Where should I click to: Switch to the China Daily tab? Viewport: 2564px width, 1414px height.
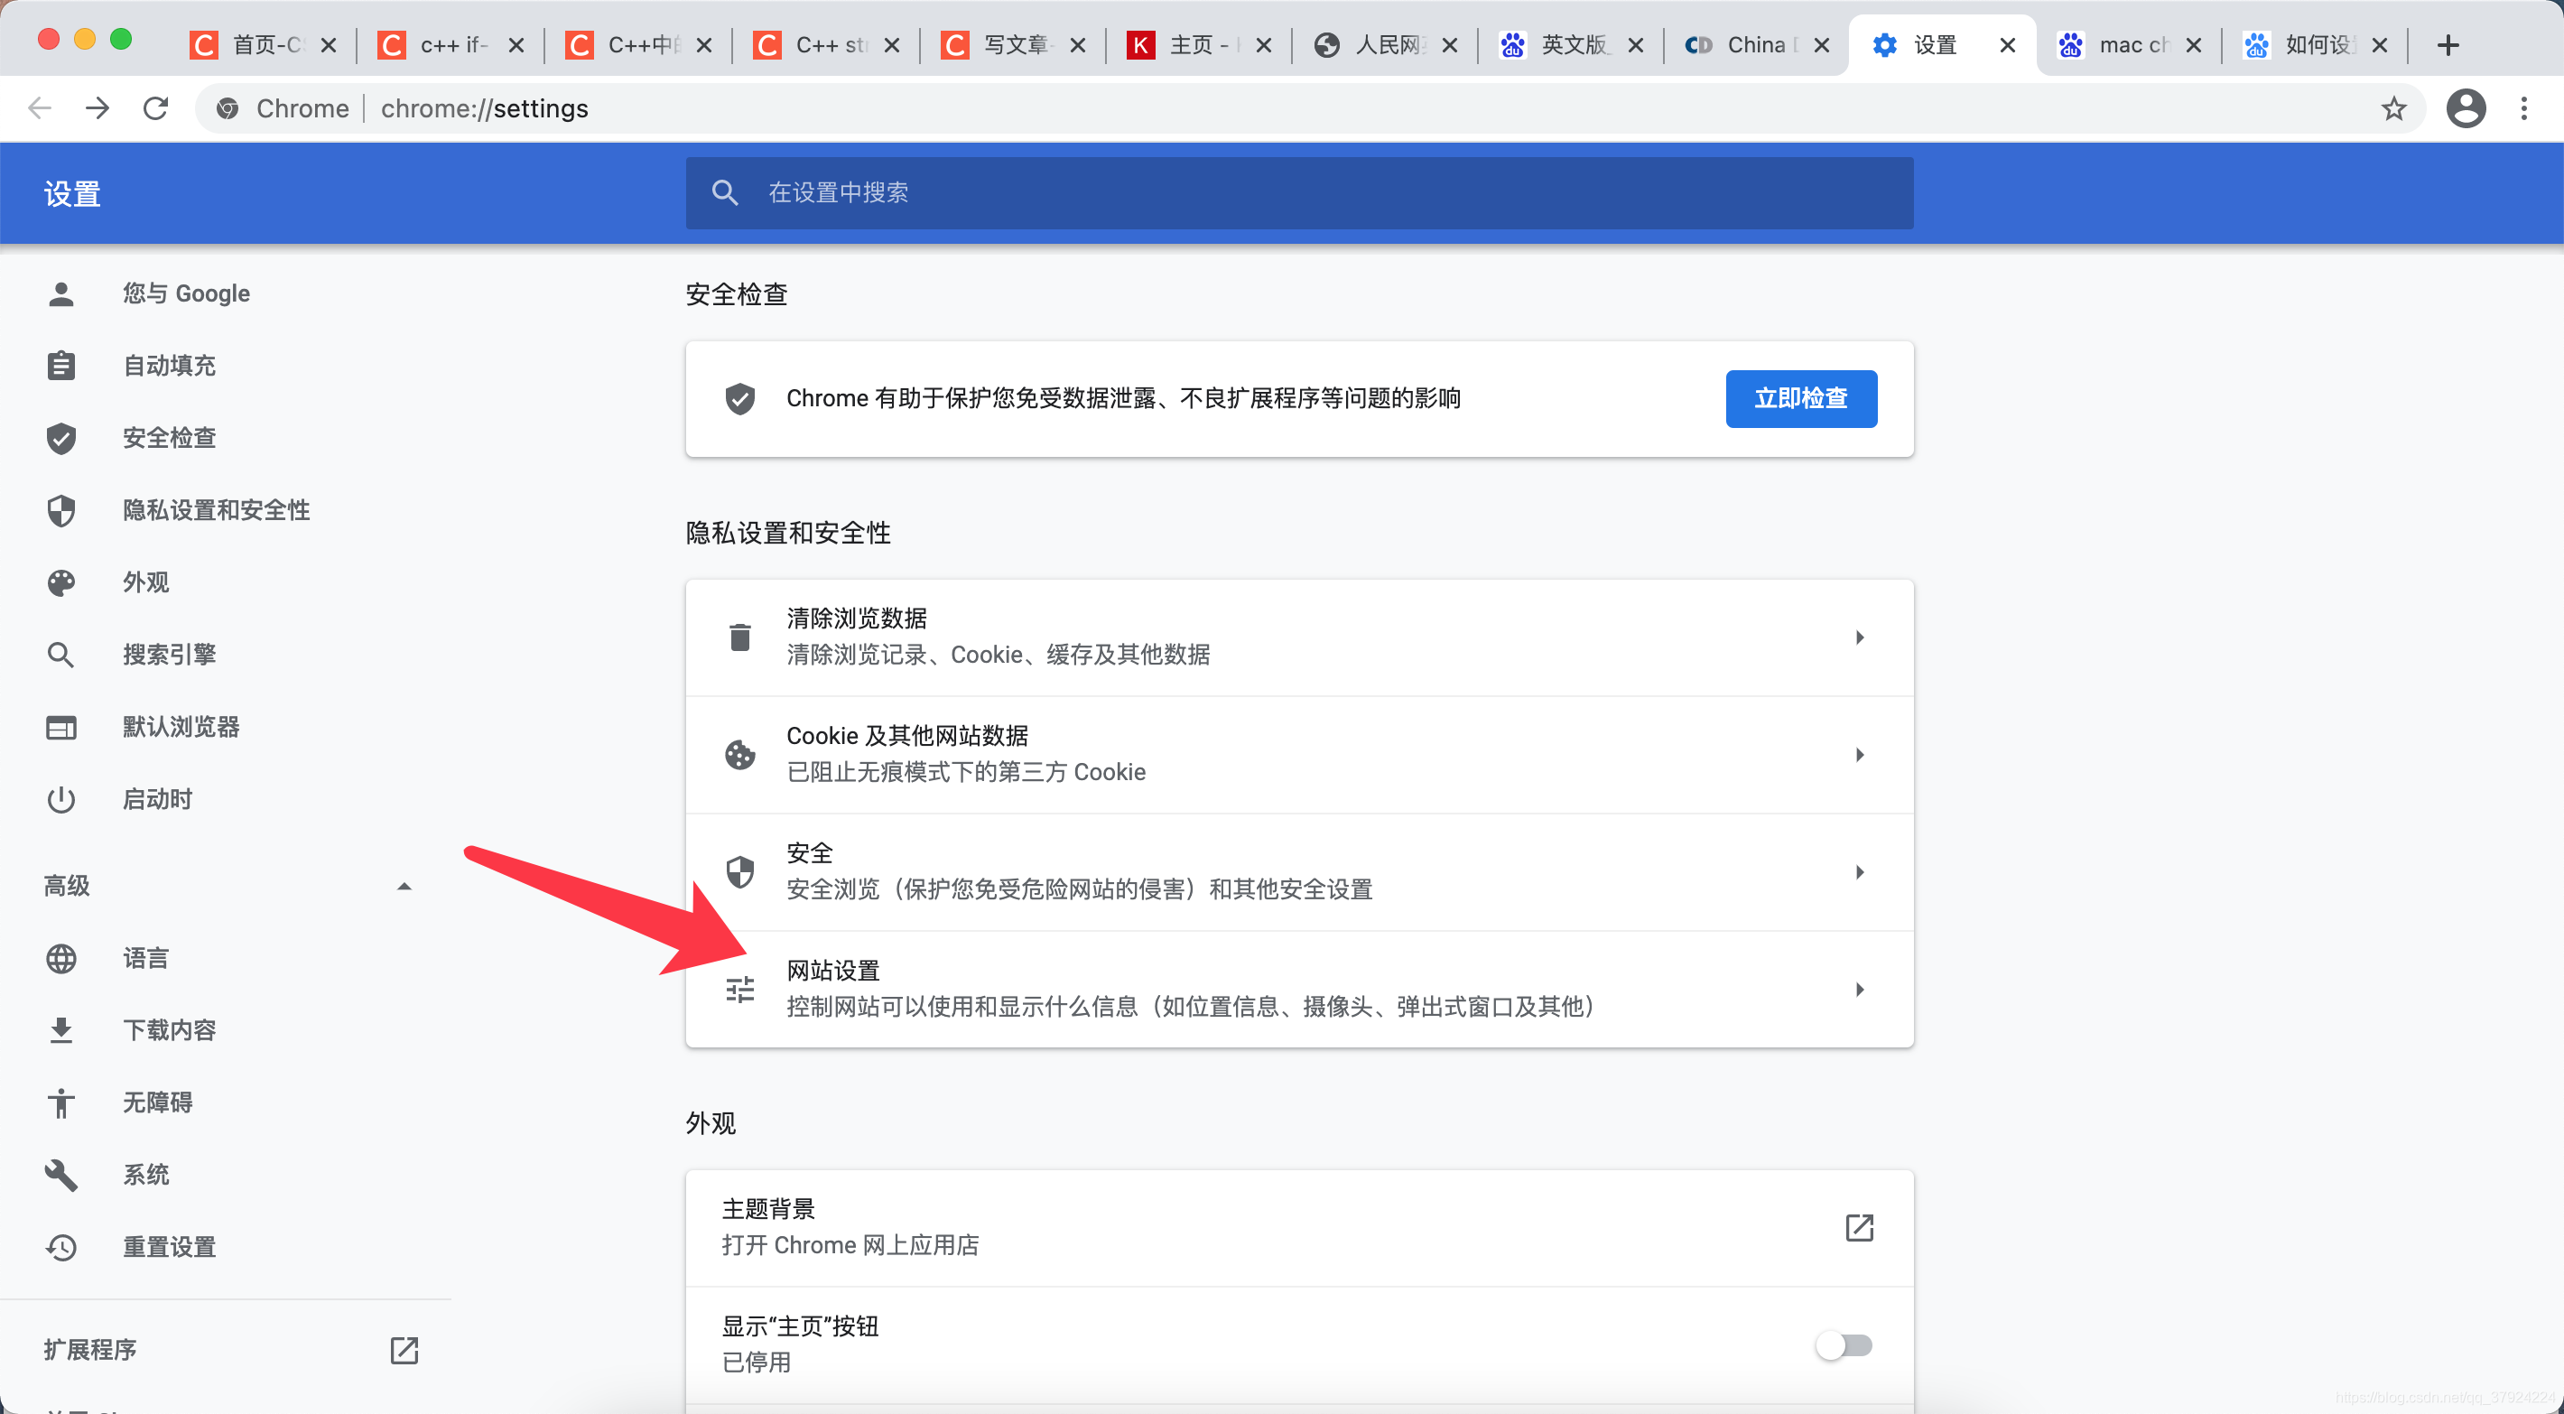(x=1752, y=45)
